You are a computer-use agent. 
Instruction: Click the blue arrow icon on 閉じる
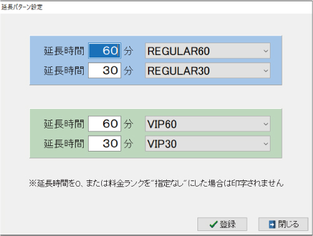(272, 225)
